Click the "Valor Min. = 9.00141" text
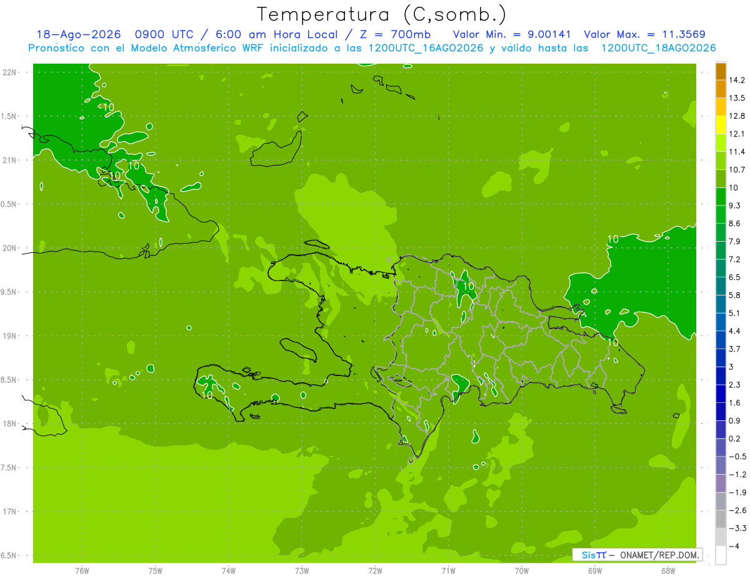The height and width of the screenshot is (579, 750). click(512, 34)
